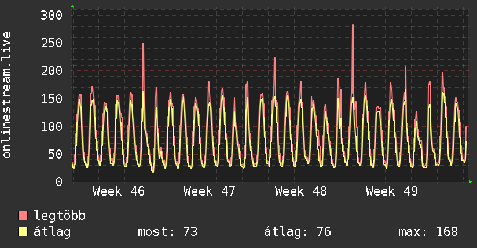Click the red legtöbb legend swatch
This screenshot has height=248, width=477.
coord(23,216)
